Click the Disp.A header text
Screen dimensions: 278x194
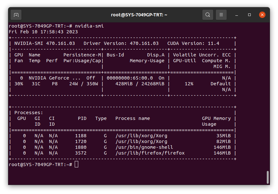156,55
